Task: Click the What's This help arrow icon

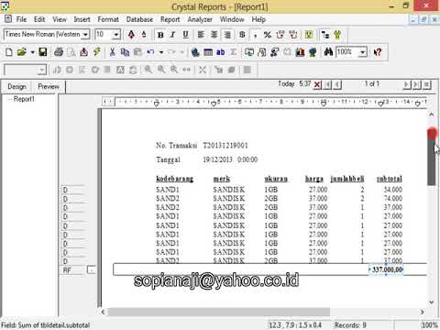Action: (x=378, y=52)
